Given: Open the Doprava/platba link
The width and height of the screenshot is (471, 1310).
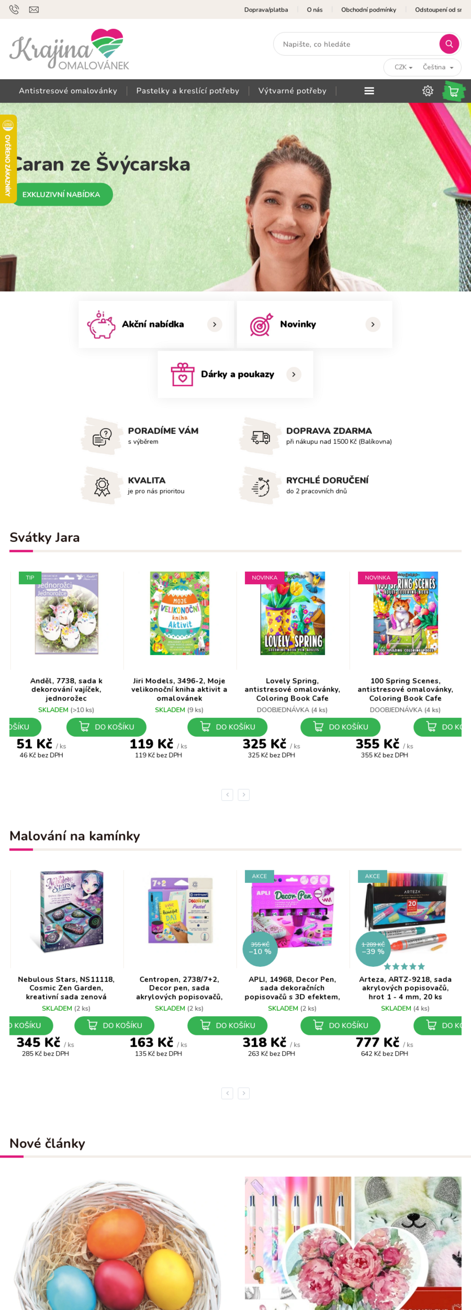Looking at the screenshot, I should (x=266, y=9).
